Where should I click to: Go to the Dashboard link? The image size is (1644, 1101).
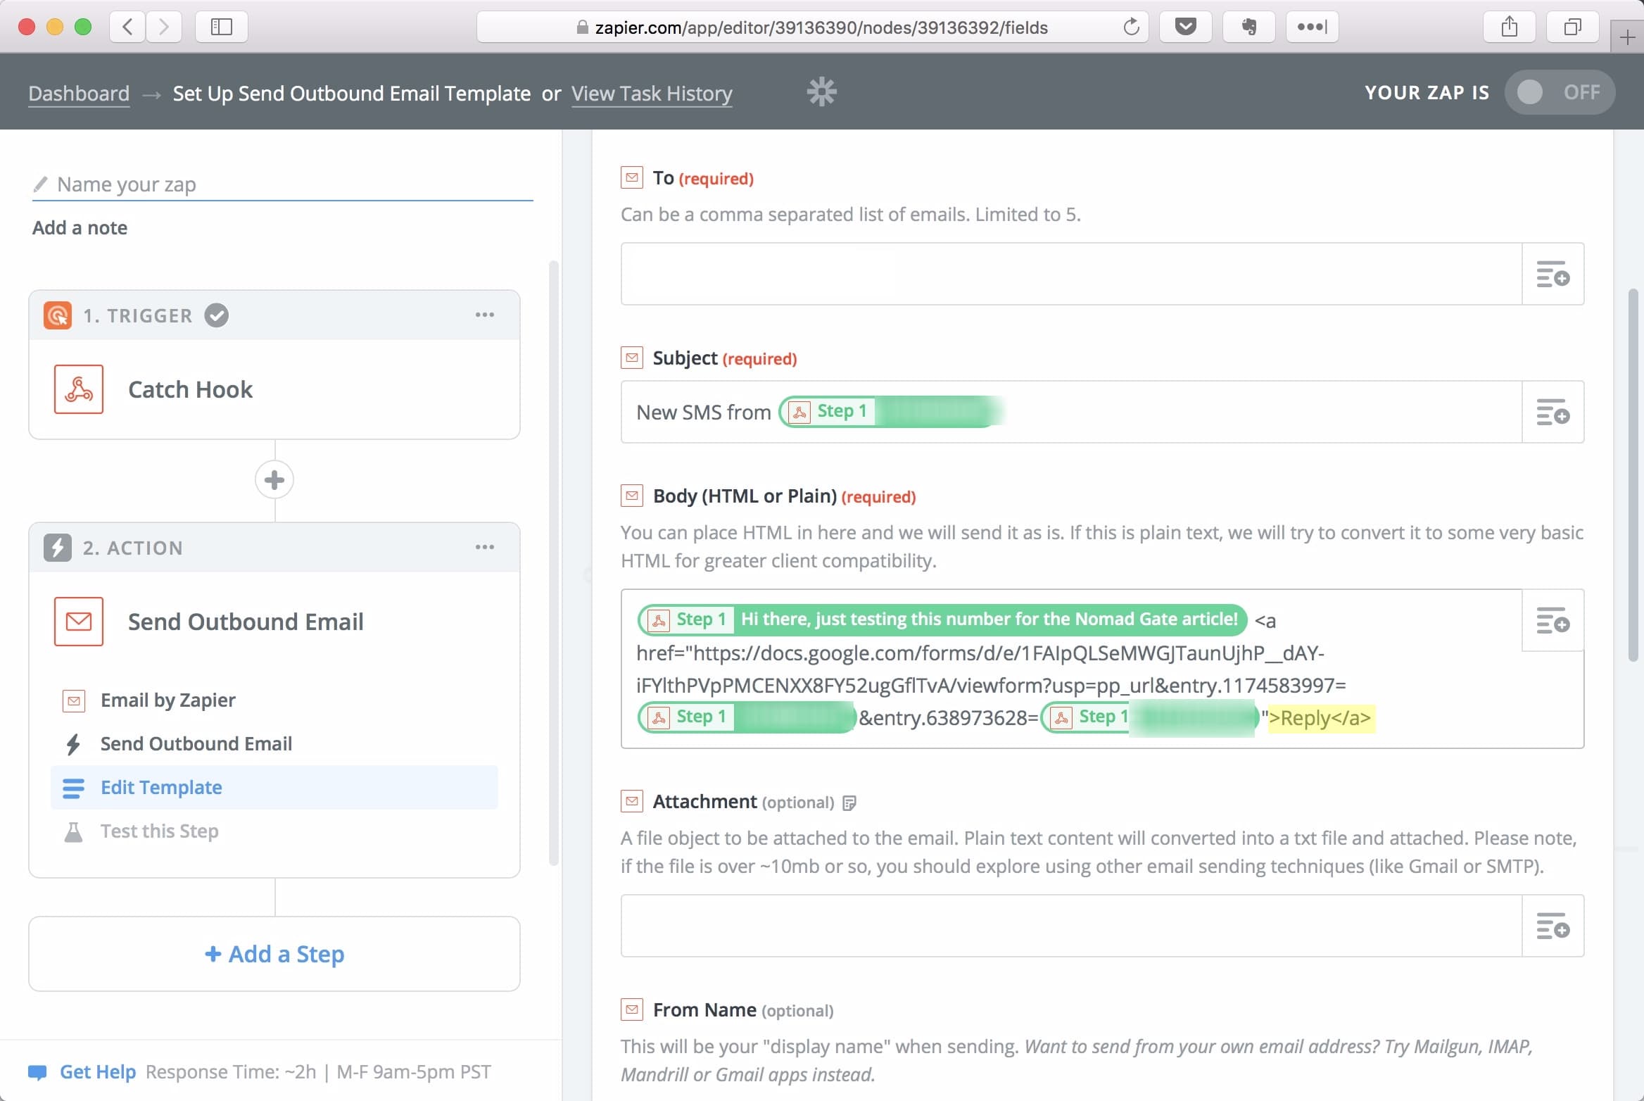coord(79,94)
